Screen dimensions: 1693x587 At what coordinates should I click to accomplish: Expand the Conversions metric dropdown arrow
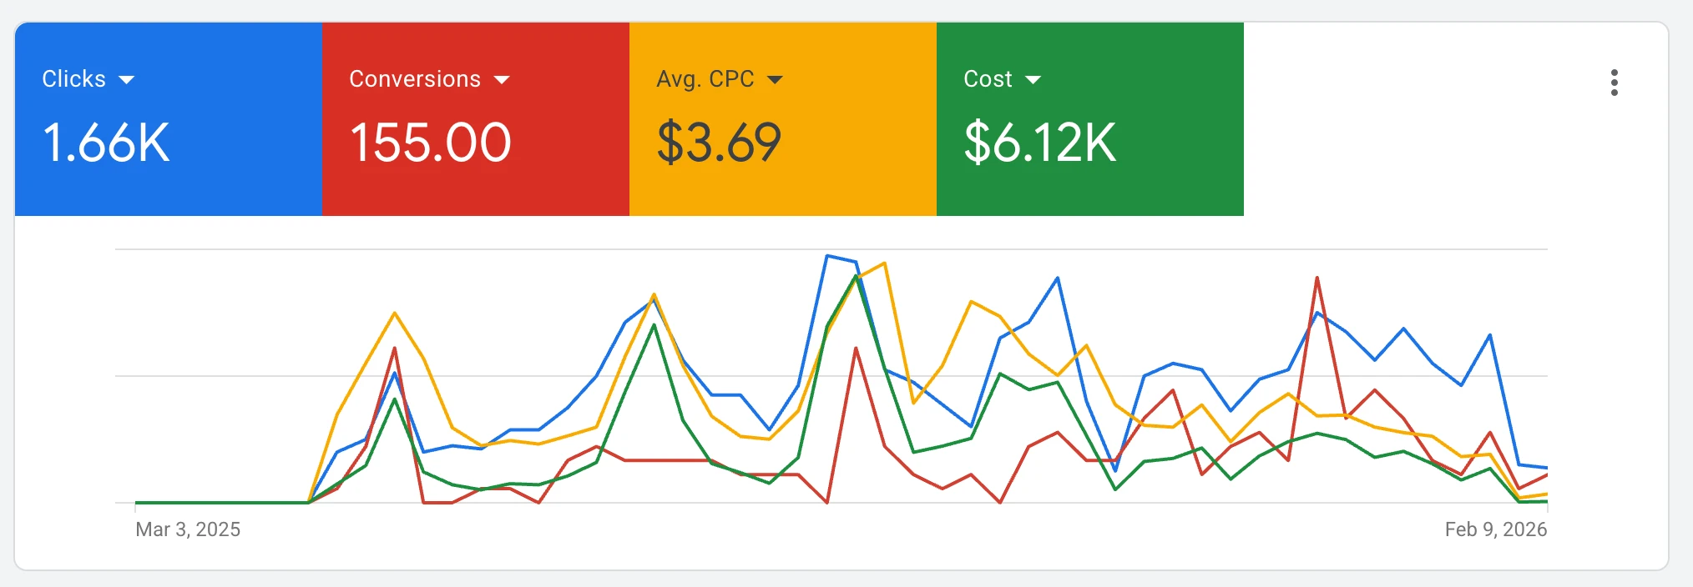(x=502, y=80)
